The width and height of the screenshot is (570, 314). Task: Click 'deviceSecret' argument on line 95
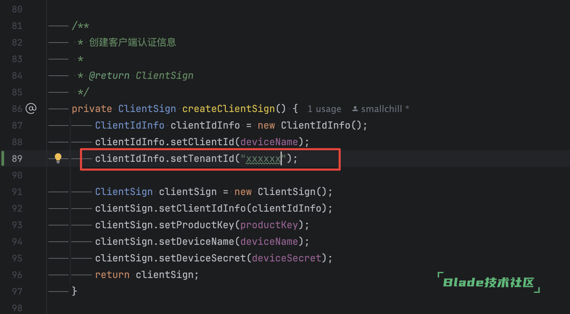click(286, 258)
